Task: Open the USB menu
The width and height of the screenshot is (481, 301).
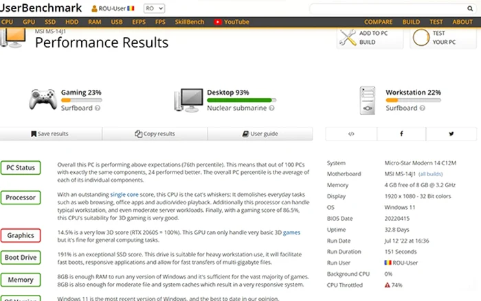Action: pos(117,22)
